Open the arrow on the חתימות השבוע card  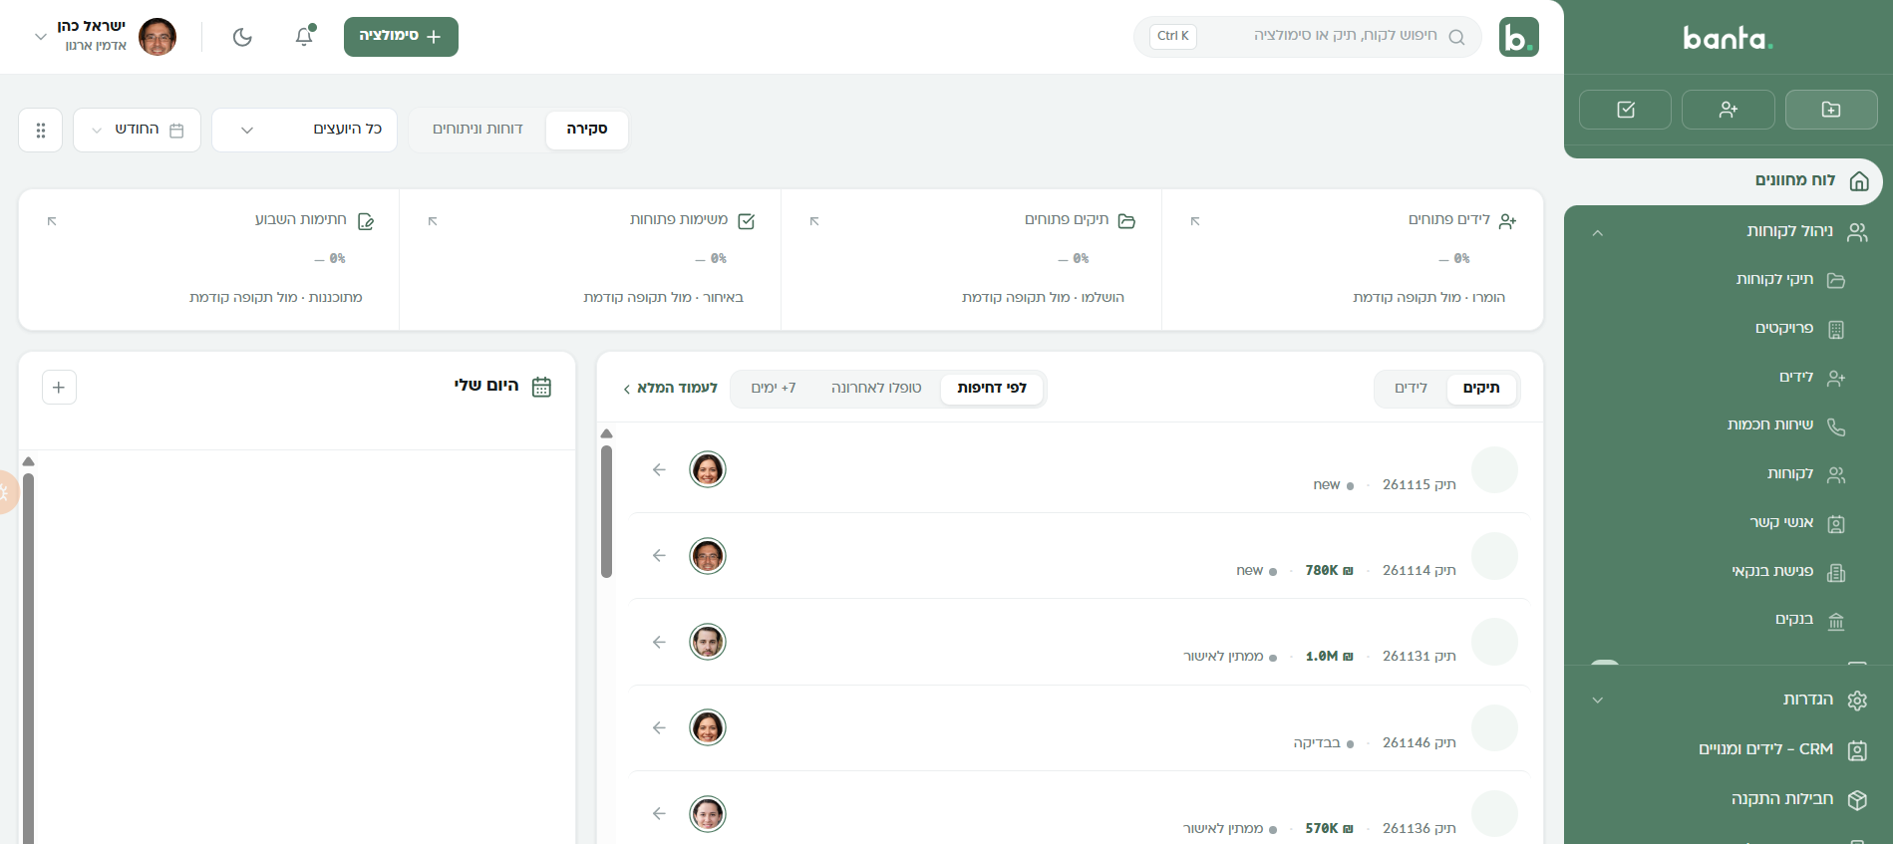(52, 220)
